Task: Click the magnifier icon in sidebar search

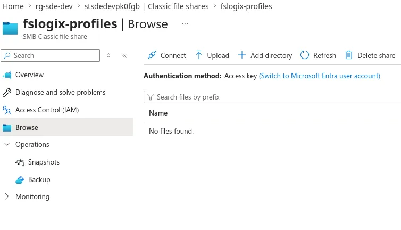Action: (7, 55)
